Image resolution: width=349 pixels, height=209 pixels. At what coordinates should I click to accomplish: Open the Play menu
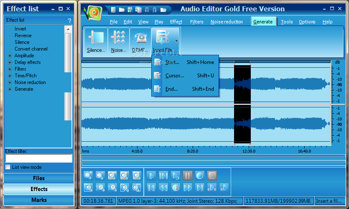click(x=159, y=22)
